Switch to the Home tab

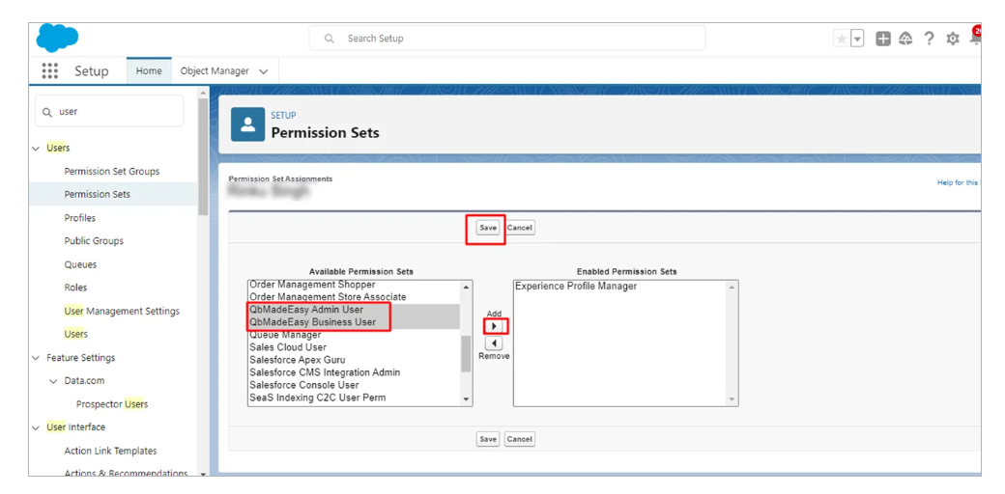149,71
